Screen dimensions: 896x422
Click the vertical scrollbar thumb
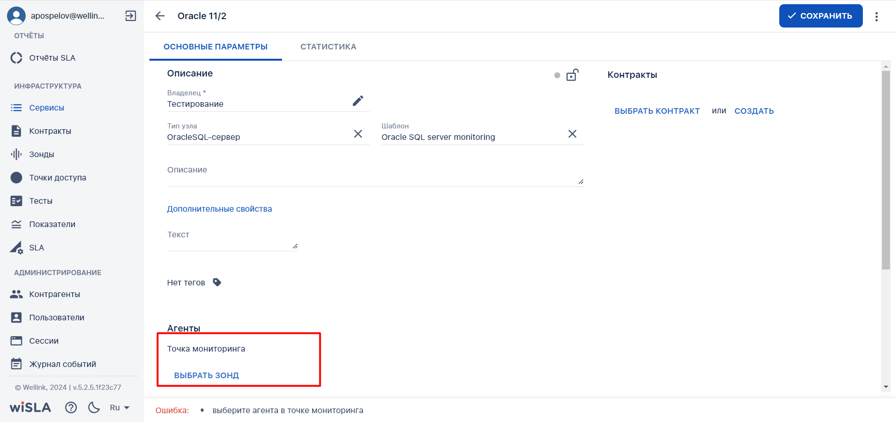pyautogui.click(x=886, y=170)
